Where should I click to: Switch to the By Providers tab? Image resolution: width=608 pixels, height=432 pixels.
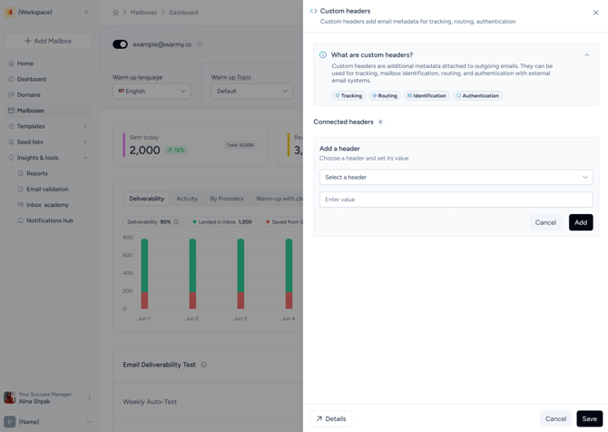(x=227, y=199)
